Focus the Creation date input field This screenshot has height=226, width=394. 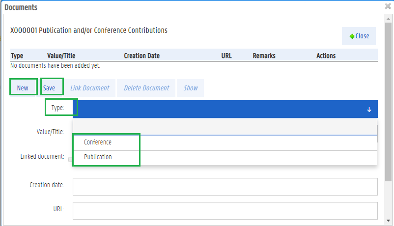click(x=225, y=186)
